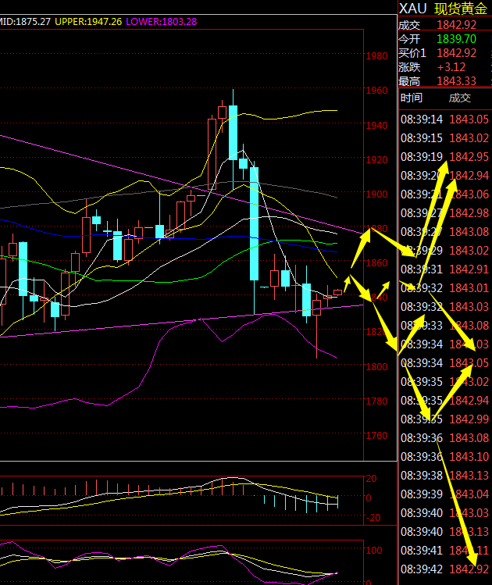Click the UPPER:1947.26 indicator label
Screen dimensions: 492x585
pos(87,22)
